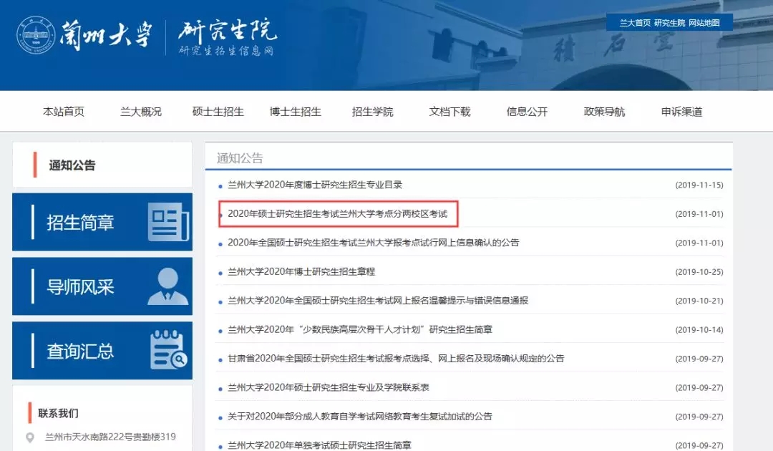Image resolution: width=773 pixels, height=451 pixels.
Task: Select 申诉渠道 in the navigation bar
Action: point(682,112)
